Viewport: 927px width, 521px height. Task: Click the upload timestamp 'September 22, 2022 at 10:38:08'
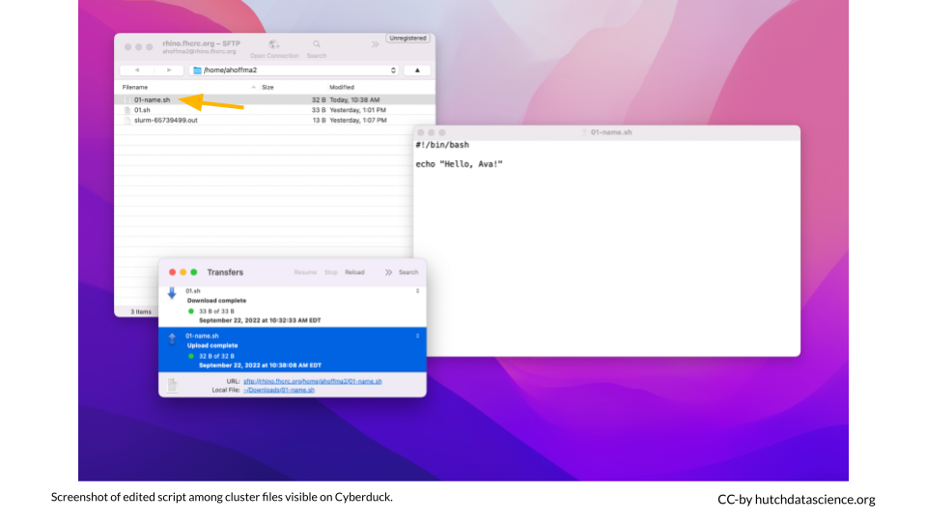260,366
